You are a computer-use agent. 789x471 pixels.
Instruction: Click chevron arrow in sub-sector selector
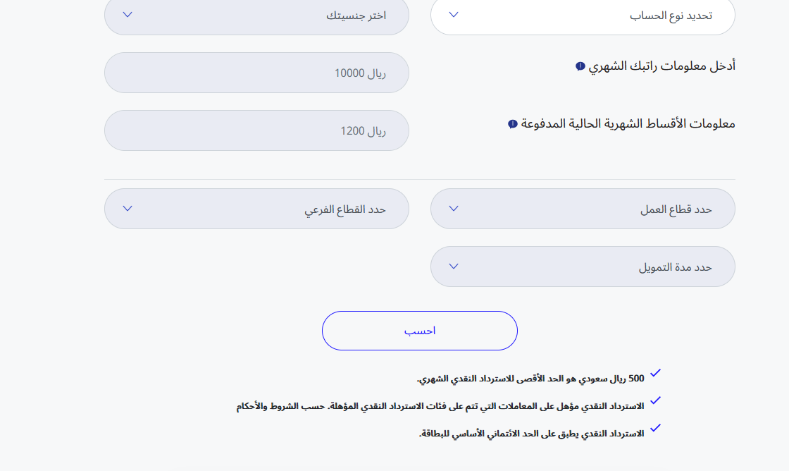[128, 209]
